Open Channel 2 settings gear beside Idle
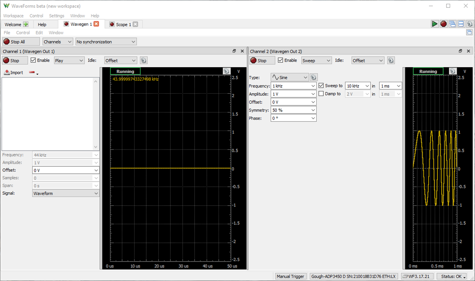Viewport: 475px width, 281px height. (391, 60)
